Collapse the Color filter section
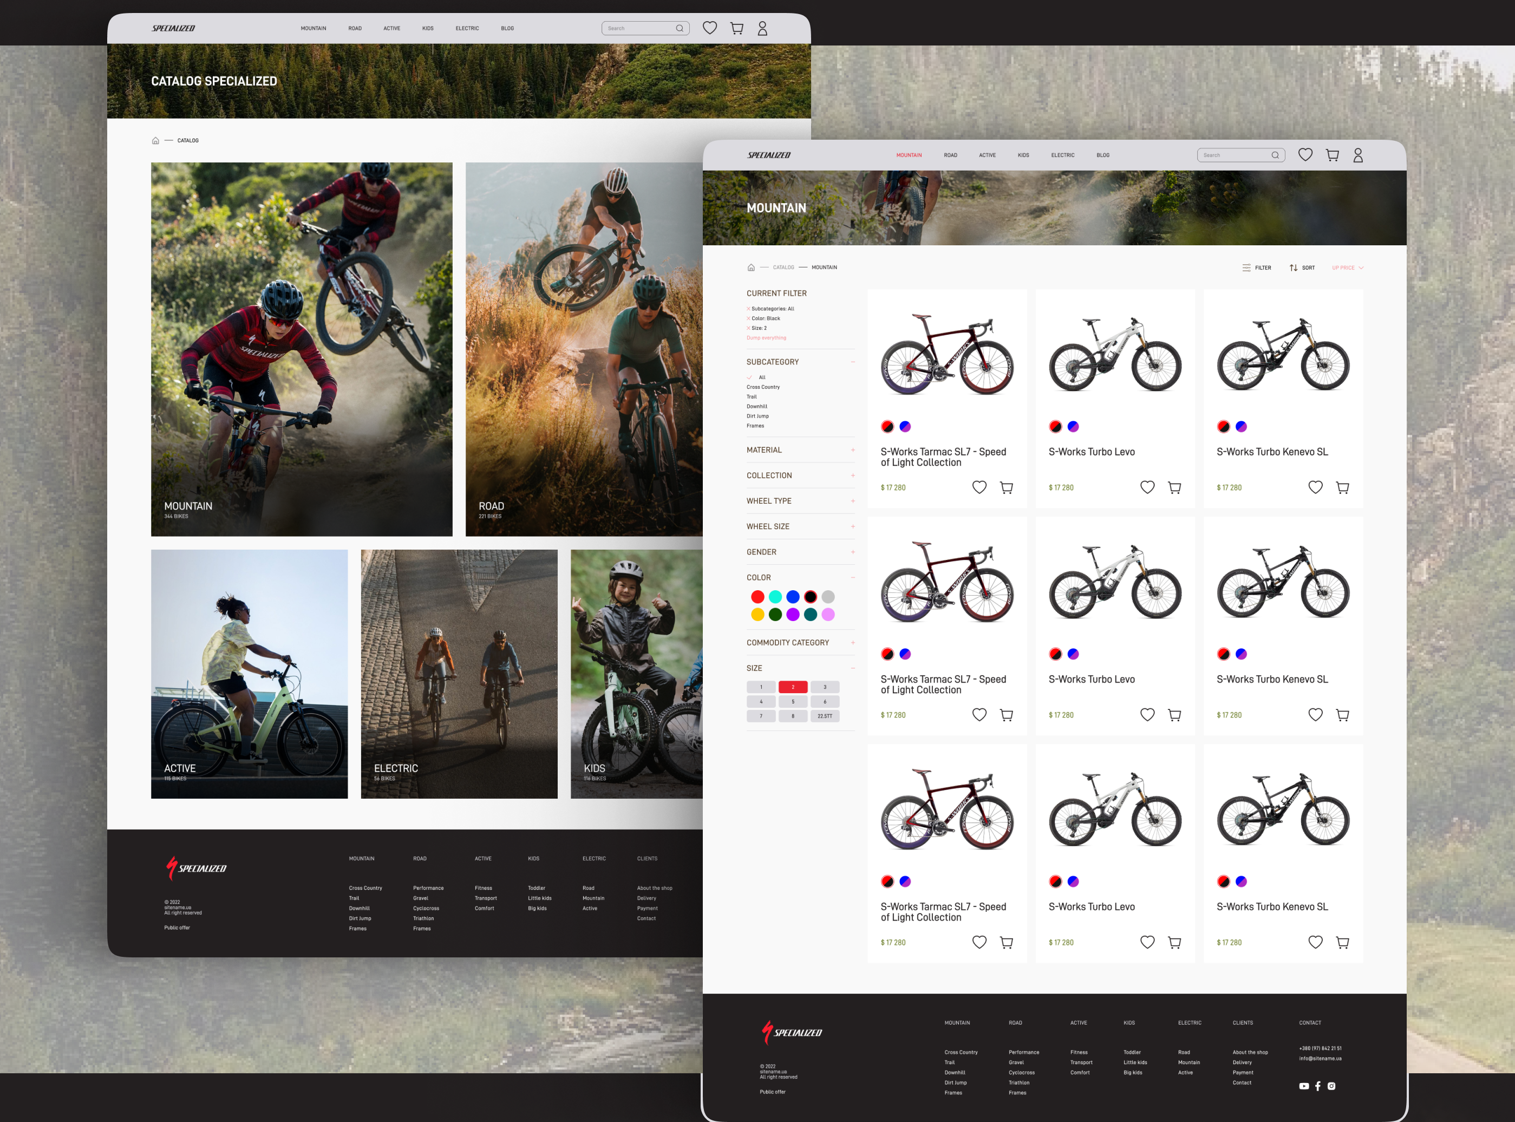Viewport: 1515px width, 1122px height. click(x=853, y=578)
